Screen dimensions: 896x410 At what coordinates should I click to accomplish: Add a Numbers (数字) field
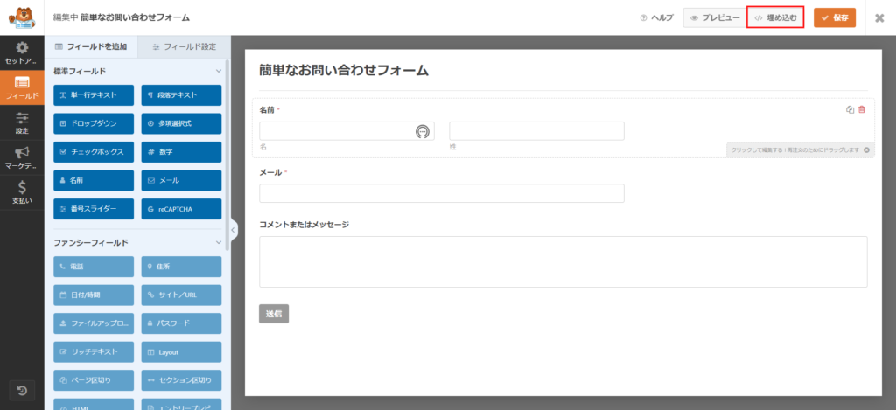pyautogui.click(x=181, y=152)
